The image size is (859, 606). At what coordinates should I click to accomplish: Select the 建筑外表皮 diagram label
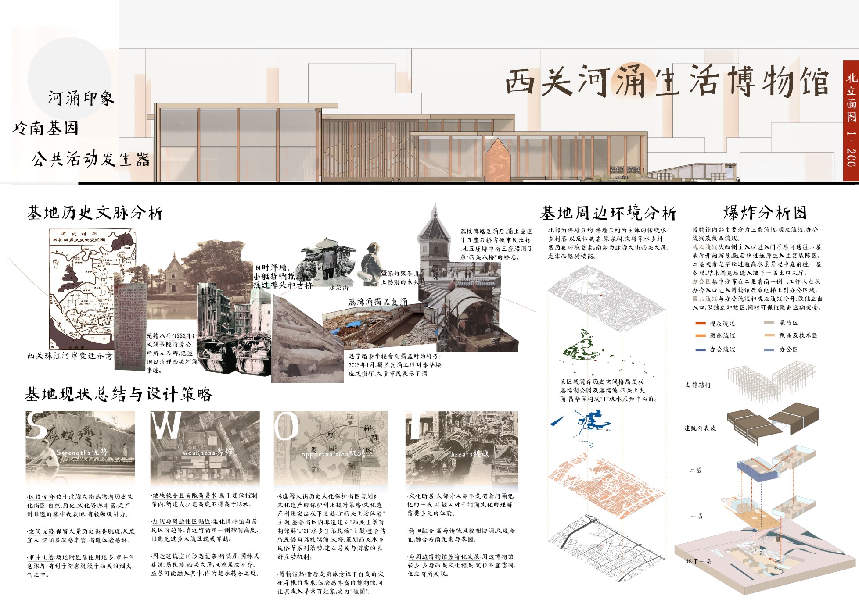click(700, 428)
